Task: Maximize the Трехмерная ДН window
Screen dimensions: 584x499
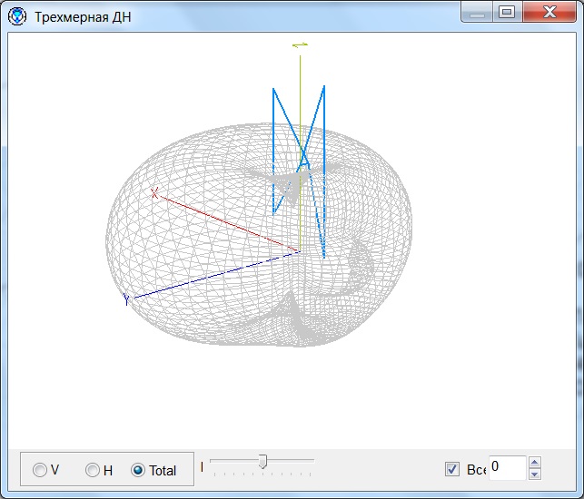Action: pyautogui.click(x=507, y=12)
